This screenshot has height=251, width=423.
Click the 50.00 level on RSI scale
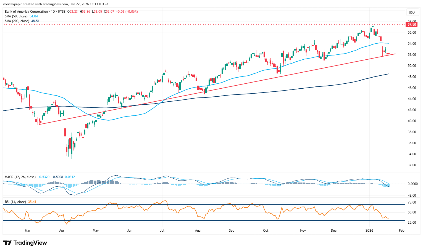click(412, 212)
